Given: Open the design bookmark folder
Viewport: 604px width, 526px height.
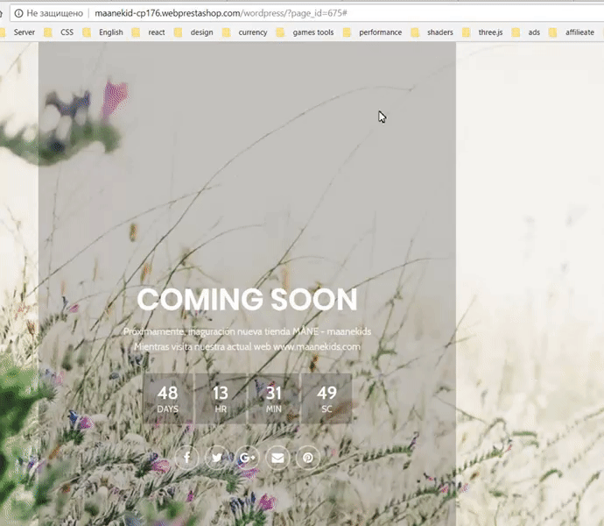Looking at the screenshot, I should pyautogui.click(x=193, y=32).
